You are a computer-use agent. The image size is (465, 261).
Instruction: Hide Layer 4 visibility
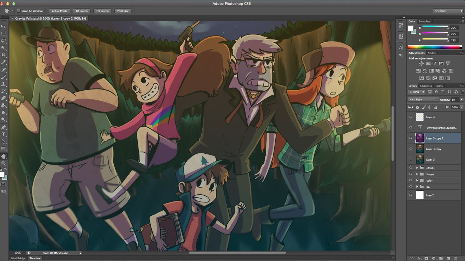pyautogui.click(x=411, y=117)
